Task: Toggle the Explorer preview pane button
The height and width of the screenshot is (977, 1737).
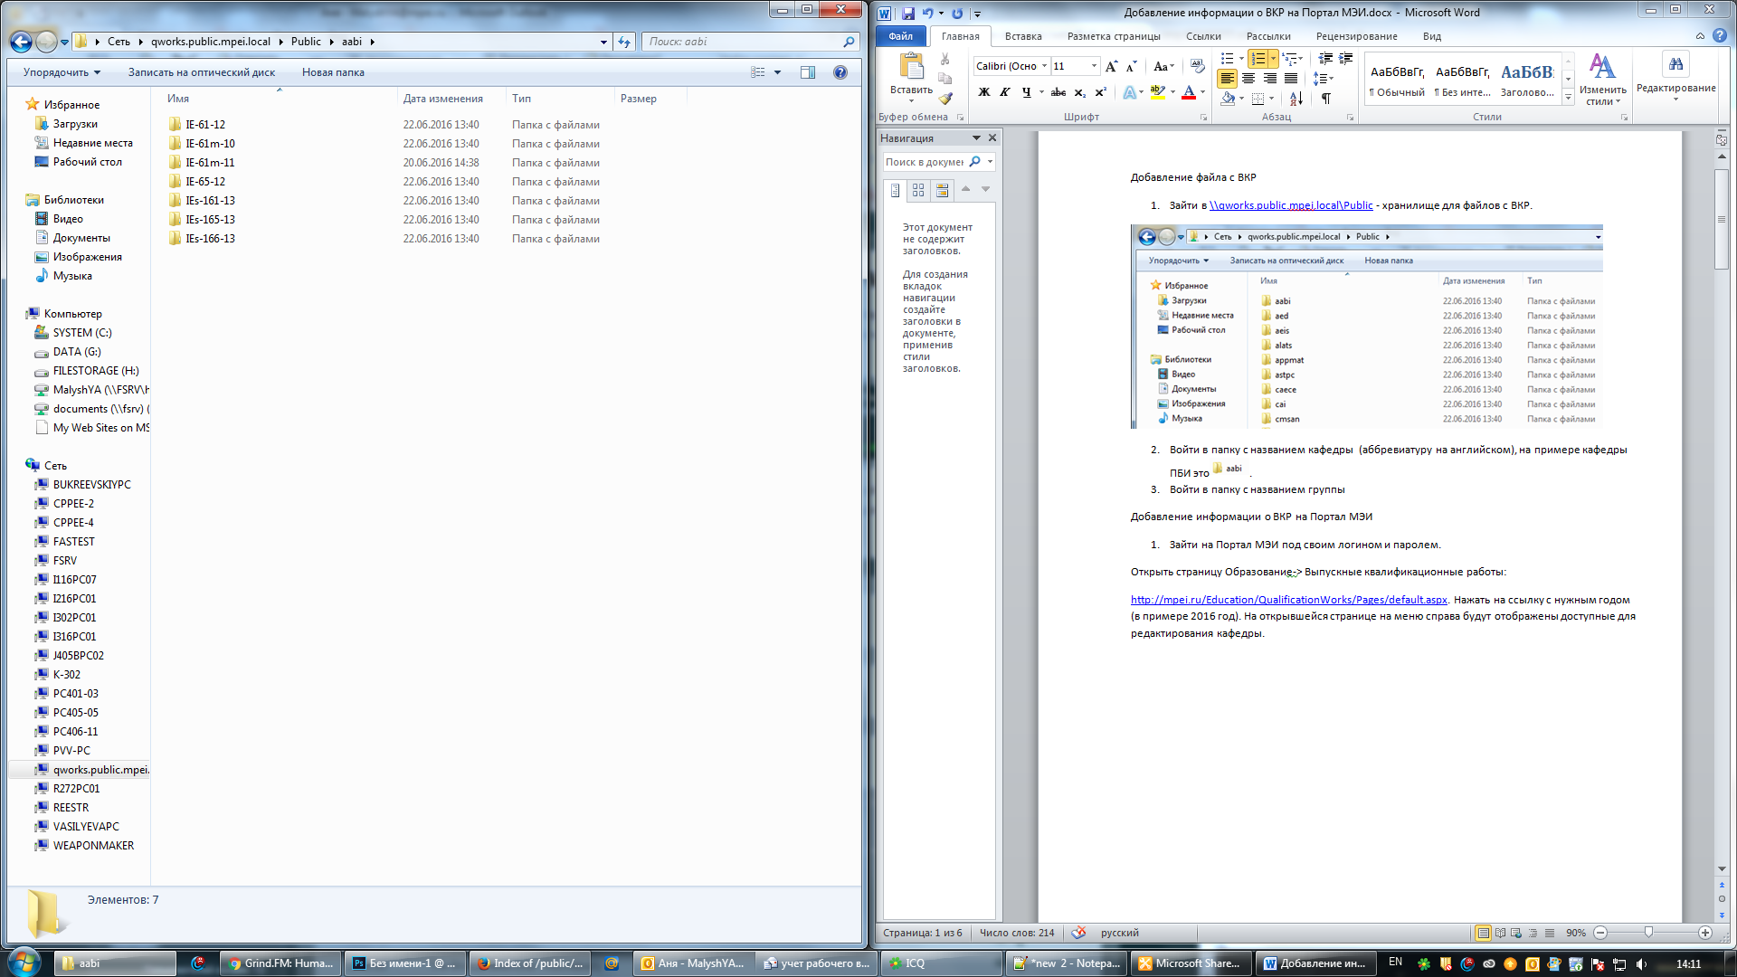Action: click(x=808, y=72)
